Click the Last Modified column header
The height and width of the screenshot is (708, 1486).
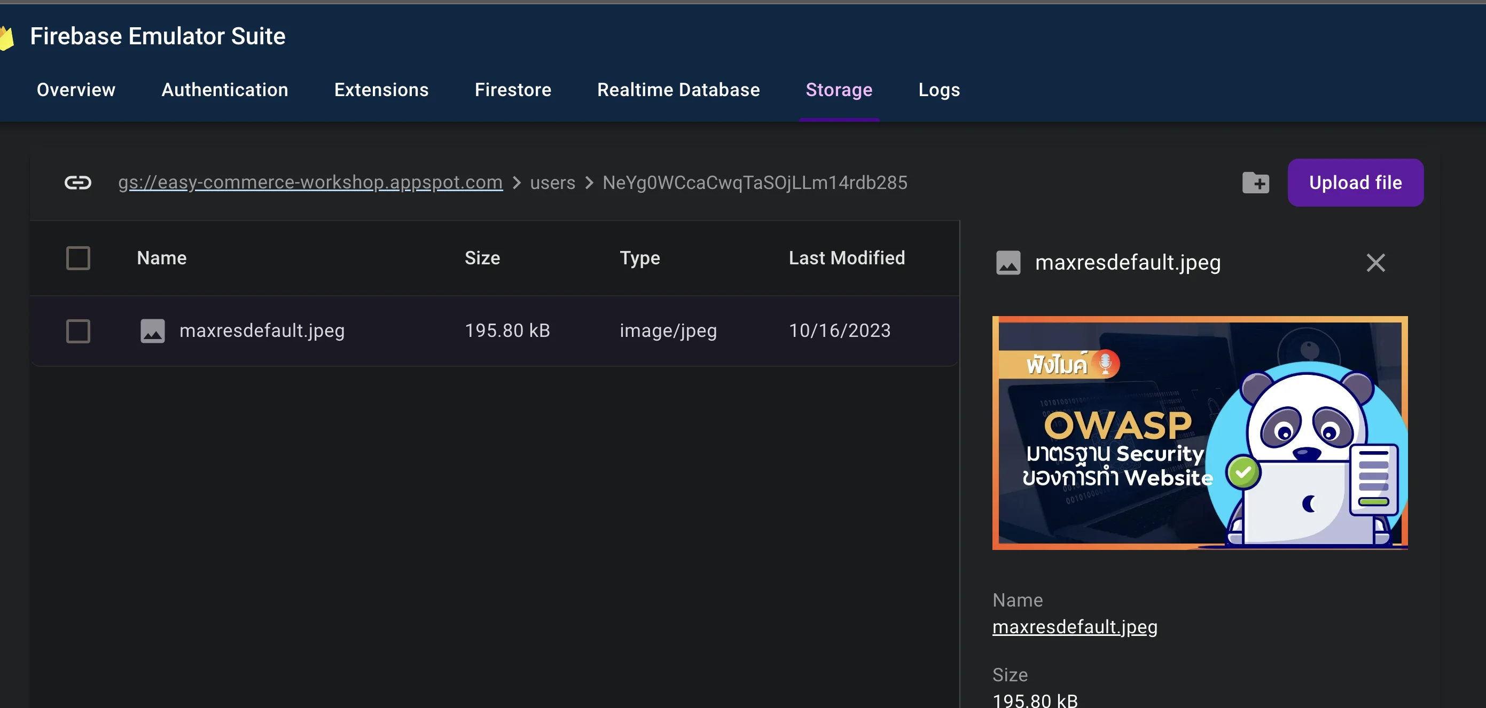847,258
